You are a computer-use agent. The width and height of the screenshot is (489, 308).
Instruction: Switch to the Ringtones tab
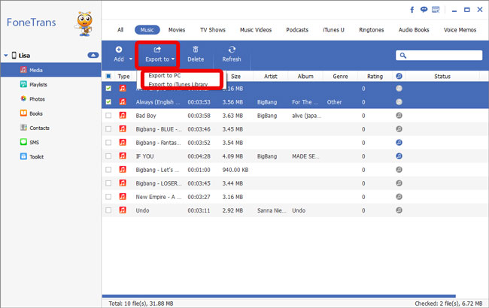(372, 30)
